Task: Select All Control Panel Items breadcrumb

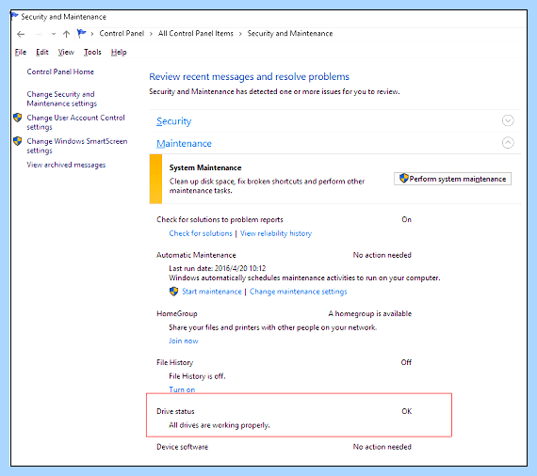Action: pyautogui.click(x=196, y=34)
